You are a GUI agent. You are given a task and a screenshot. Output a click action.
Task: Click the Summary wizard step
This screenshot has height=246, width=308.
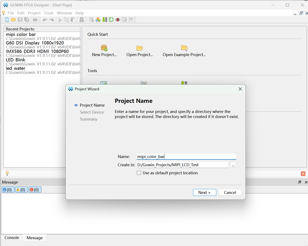pos(88,119)
